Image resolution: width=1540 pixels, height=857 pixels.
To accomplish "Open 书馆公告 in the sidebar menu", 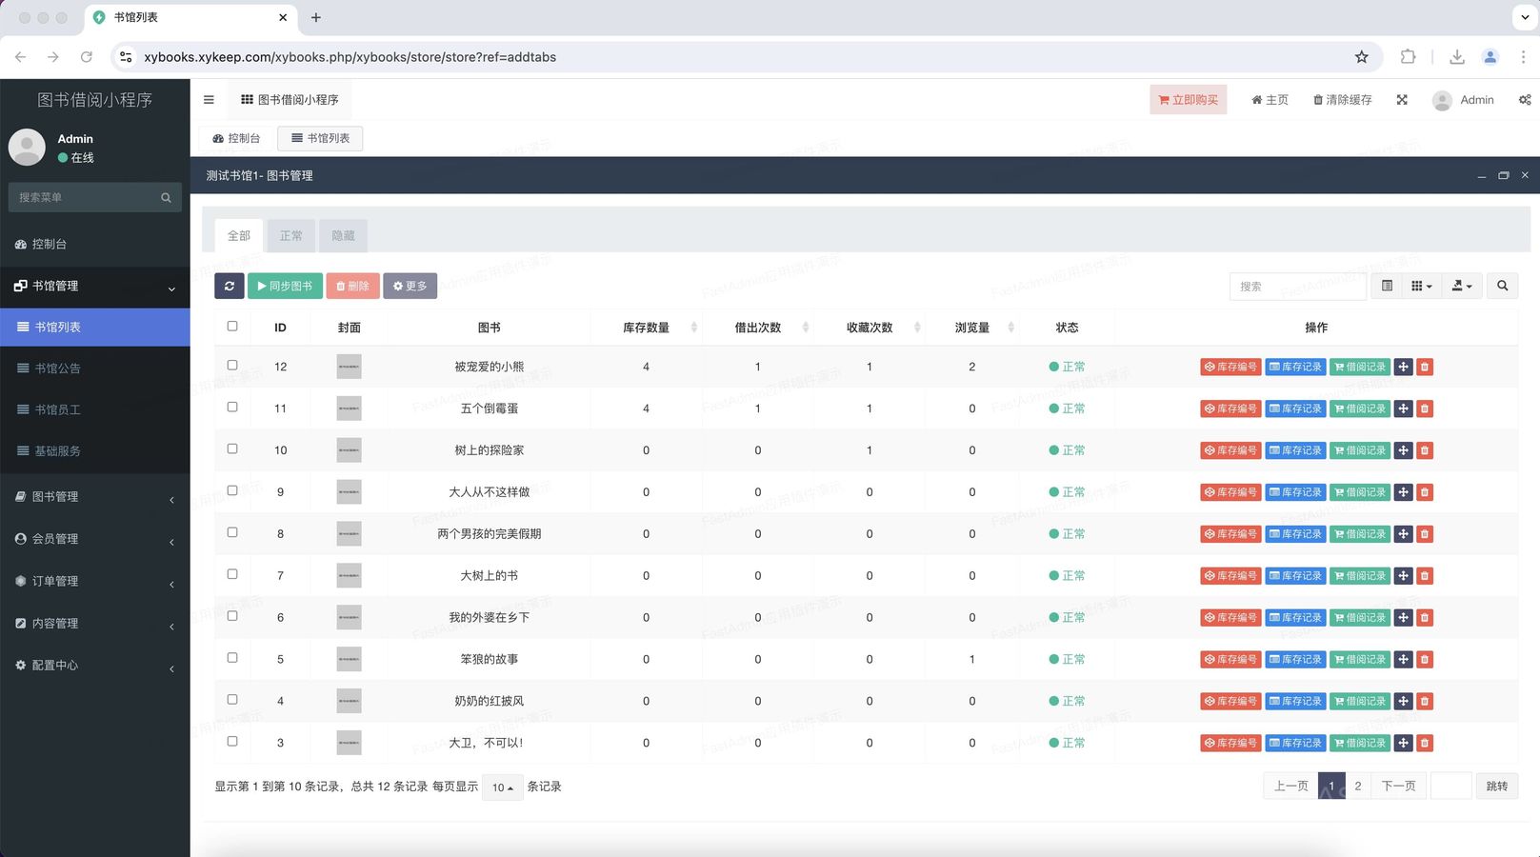I will point(57,369).
